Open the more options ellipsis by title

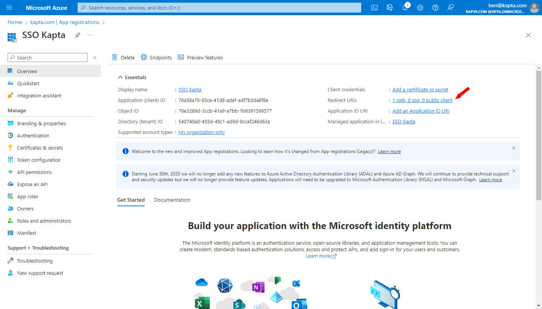tap(90, 35)
